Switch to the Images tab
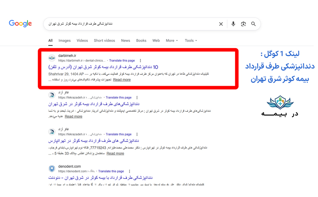This screenshot has width=318, height=197. [x=64, y=41]
